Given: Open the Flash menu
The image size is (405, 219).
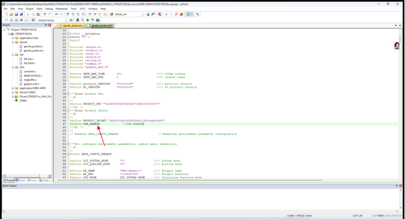Looking at the screenshot, I should (39, 9).
